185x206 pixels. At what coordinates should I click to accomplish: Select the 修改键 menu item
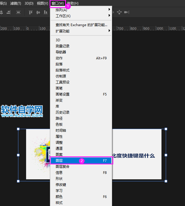tap(81, 185)
